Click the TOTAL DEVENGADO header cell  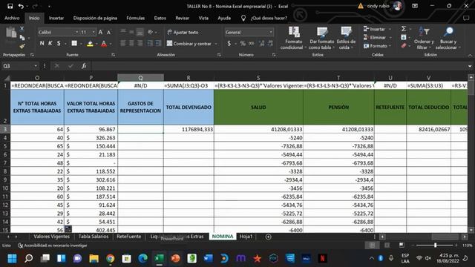click(189, 107)
